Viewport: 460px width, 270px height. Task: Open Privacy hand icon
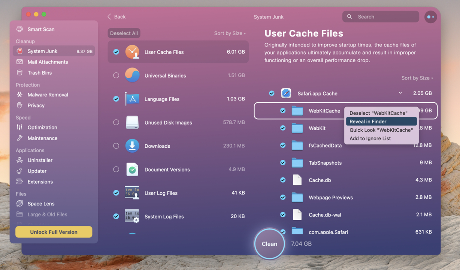19,105
